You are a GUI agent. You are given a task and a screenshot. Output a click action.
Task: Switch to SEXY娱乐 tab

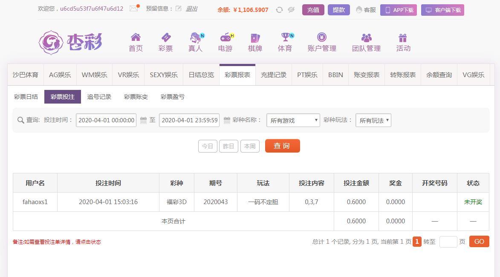click(x=164, y=75)
